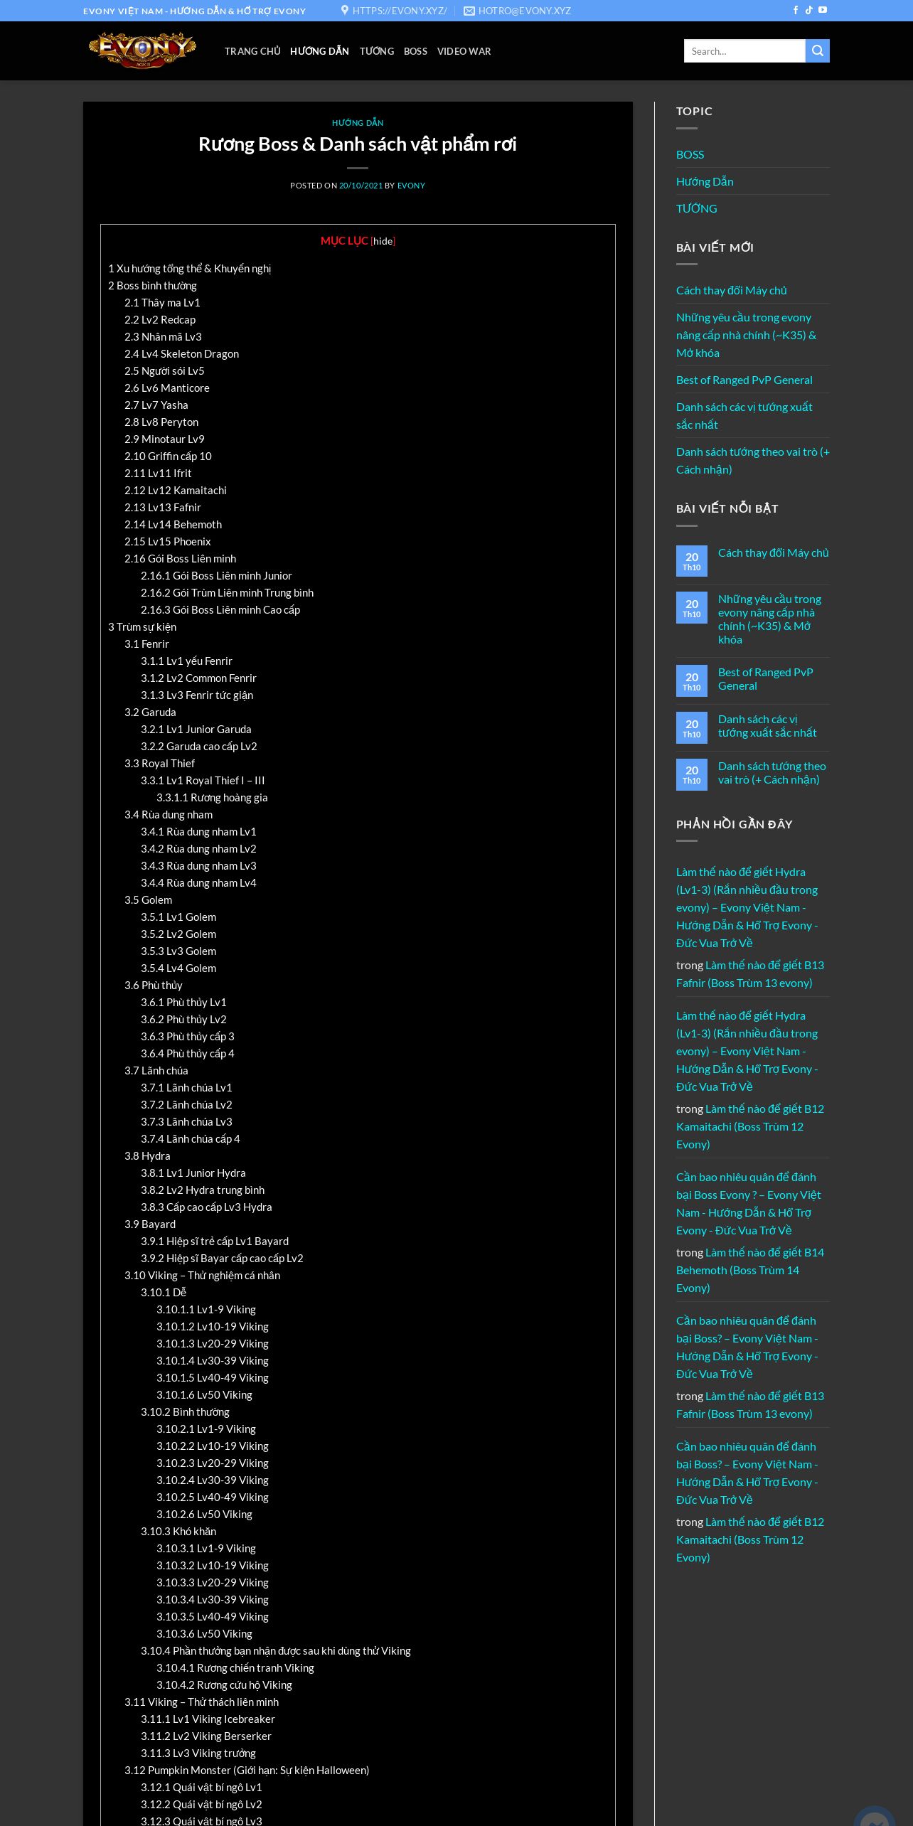Jump to 3.3.1.1 Rương hoàng gia

coord(212,798)
